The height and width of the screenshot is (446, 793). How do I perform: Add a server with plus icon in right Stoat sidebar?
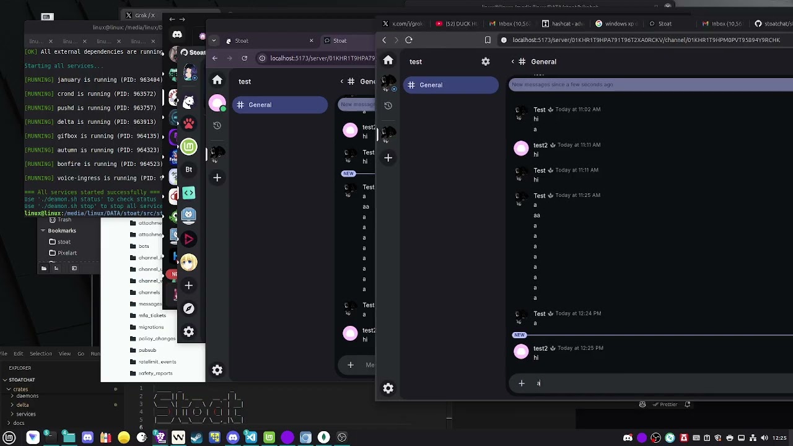click(x=388, y=158)
